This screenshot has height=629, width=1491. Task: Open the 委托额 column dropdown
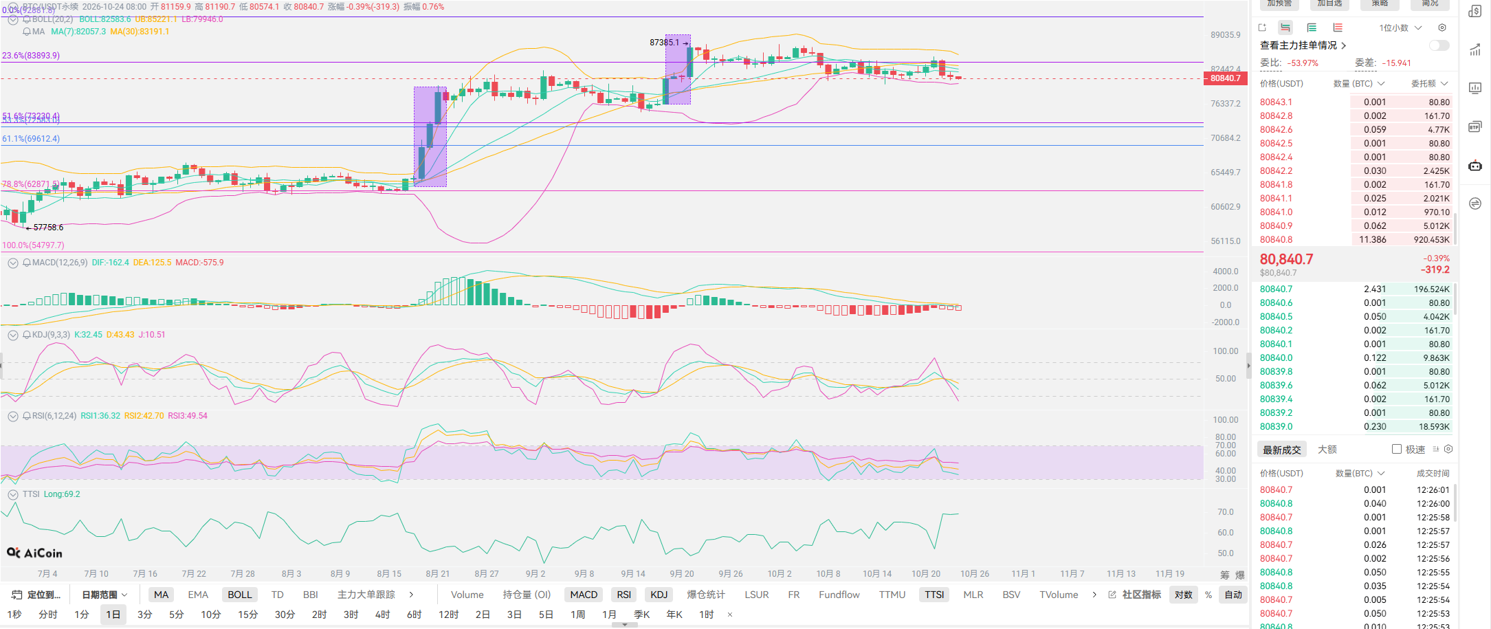pos(1430,83)
